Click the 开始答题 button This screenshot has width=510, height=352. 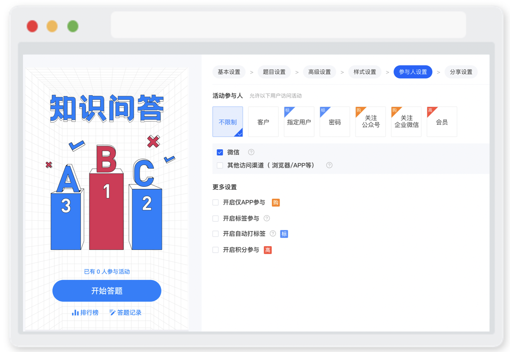point(107,291)
